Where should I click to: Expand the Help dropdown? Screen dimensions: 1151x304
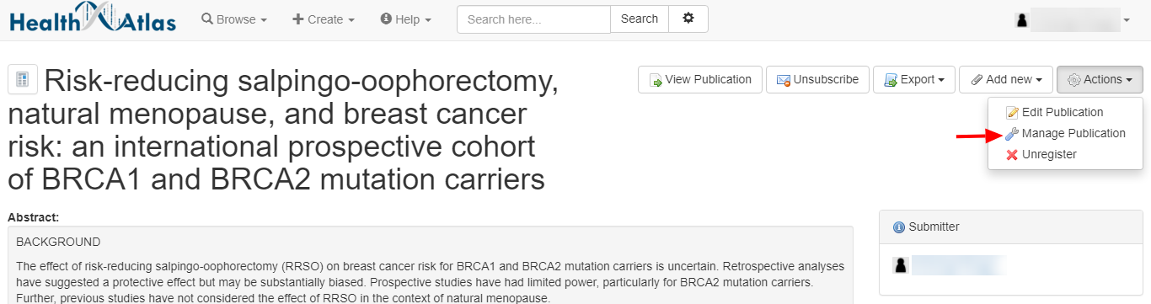406,19
